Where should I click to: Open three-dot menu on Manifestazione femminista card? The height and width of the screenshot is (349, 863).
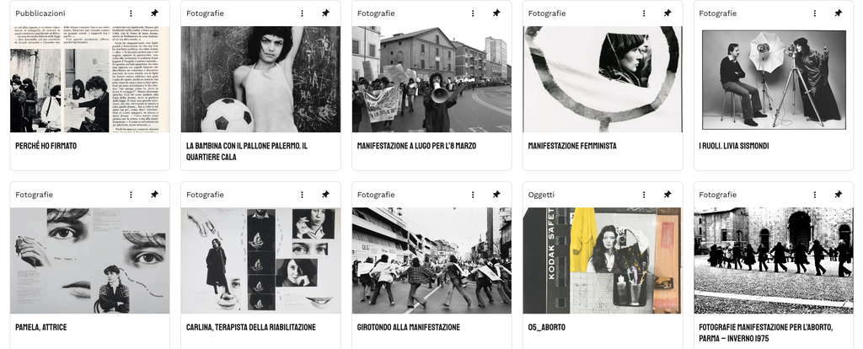coord(644,13)
